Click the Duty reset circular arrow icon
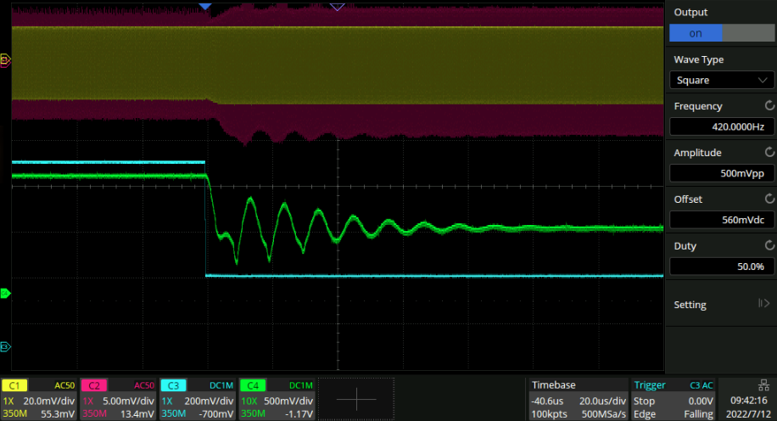777x421 pixels. click(x=769, y=246)
